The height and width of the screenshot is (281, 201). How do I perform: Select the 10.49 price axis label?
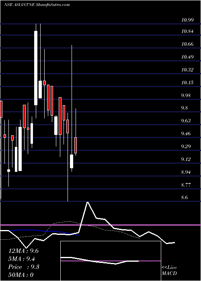187,57
